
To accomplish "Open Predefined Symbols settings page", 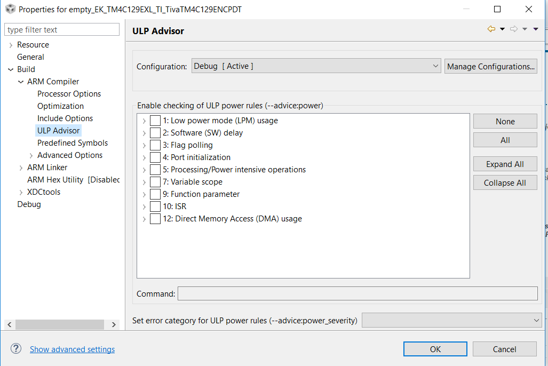I will [x=73, y=143].
